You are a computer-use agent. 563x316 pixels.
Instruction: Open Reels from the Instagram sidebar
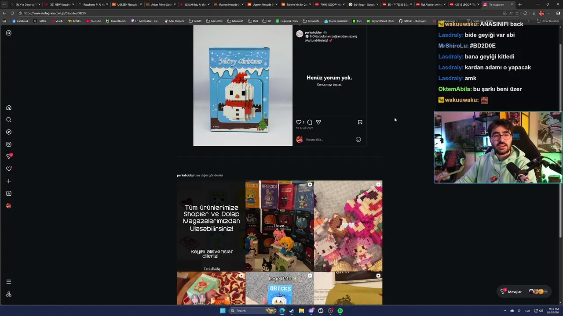[x=8, y=144]
